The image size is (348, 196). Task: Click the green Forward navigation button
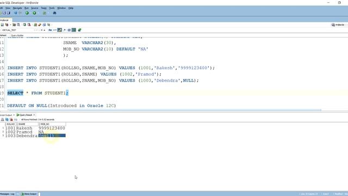(34, 13)
